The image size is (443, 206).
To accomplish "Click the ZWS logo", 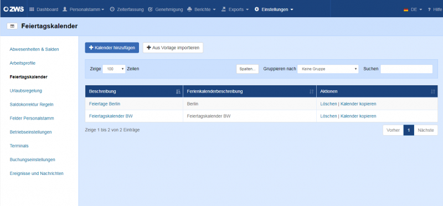I will coord(13,9).
